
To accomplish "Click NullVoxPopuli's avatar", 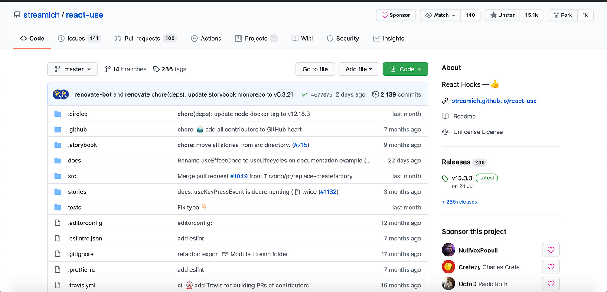I will [448, 250].
